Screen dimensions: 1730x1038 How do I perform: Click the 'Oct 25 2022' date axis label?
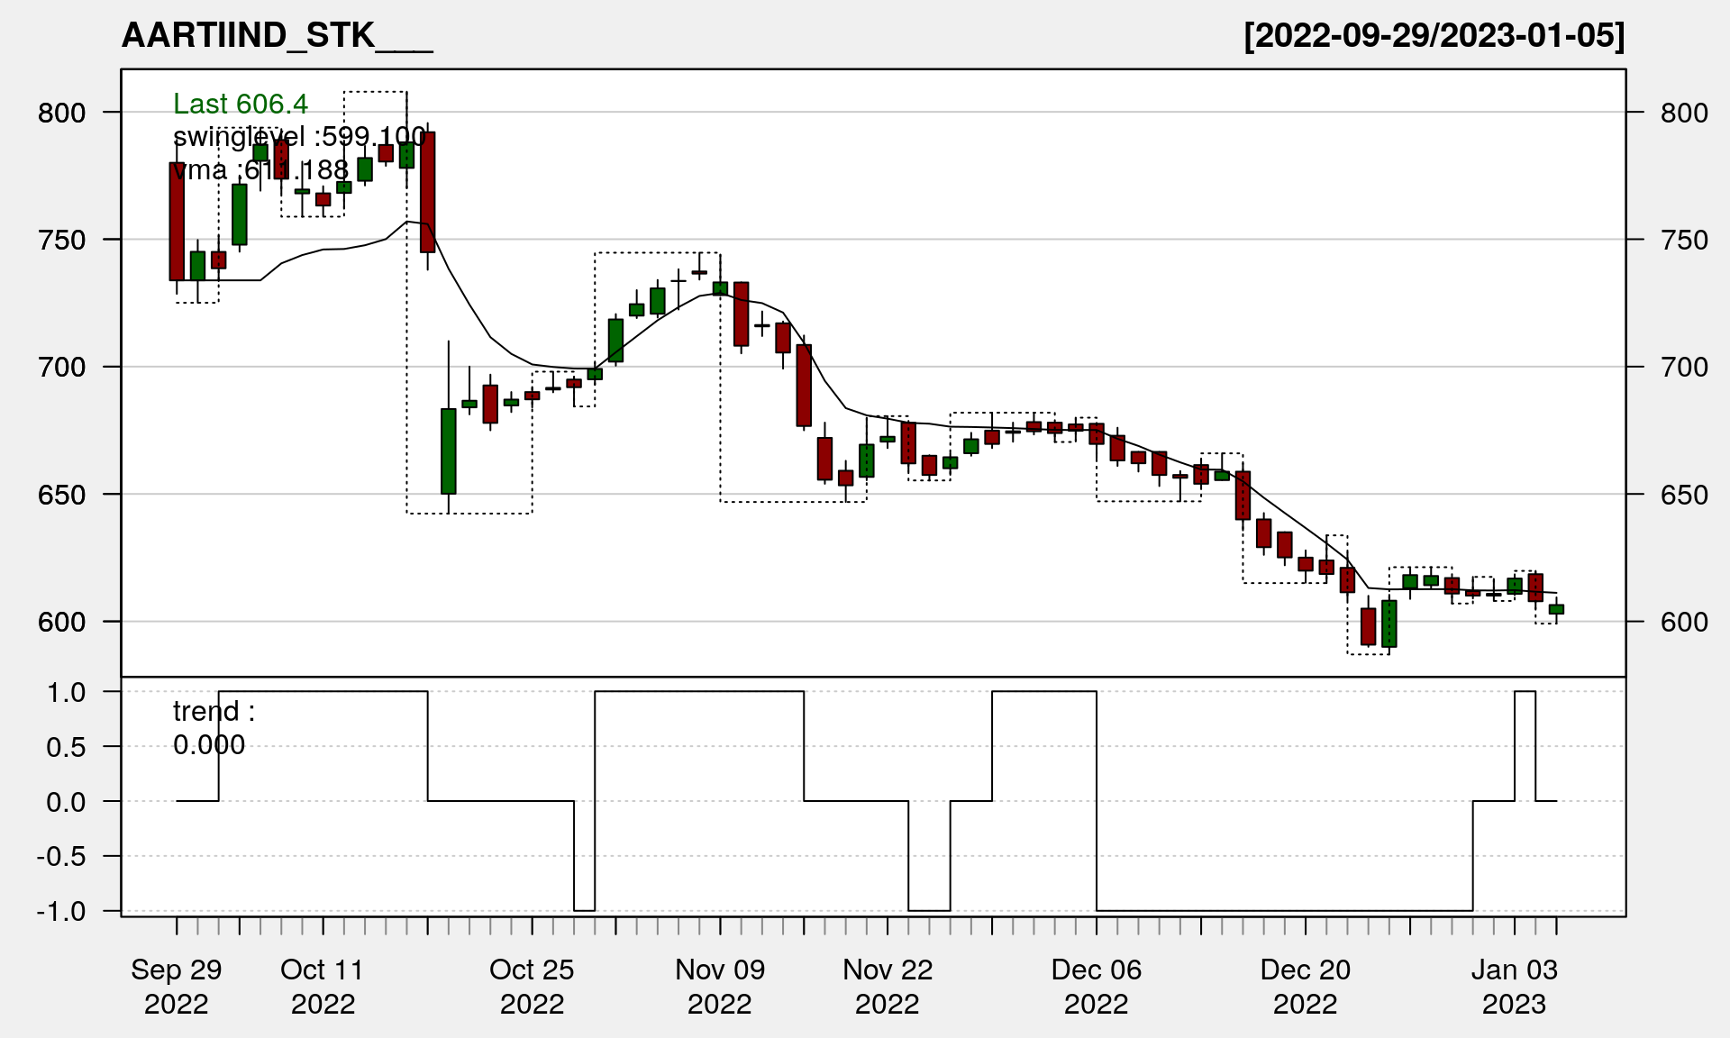pyautogui.click(x=532, y=987)
